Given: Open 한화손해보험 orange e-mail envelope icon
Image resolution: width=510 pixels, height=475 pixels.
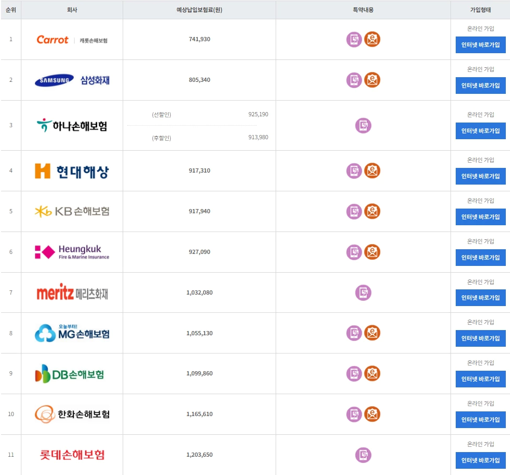Looking at the screenshot, I should (x=372, y=414).
